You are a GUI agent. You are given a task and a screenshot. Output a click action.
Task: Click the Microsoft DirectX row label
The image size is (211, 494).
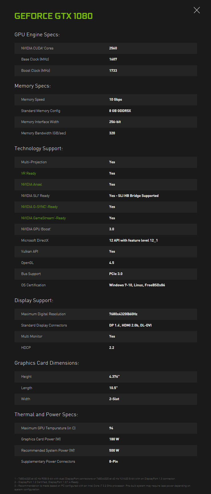click(35, 240)
